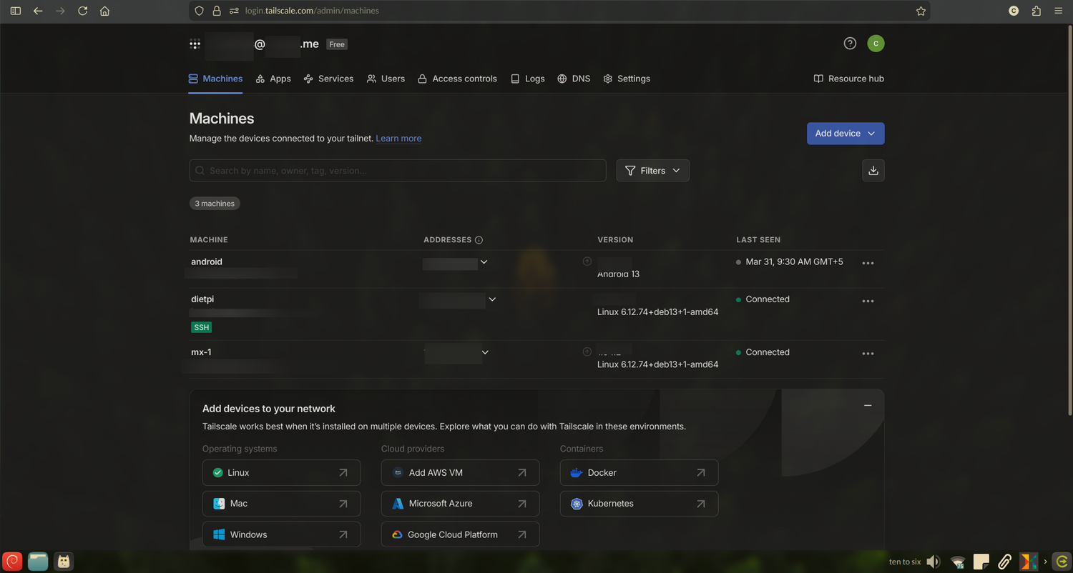Download machine list with export icon
Image resolution: width=1073 pixels, height=573 pixels.
[x=873, y=171]
